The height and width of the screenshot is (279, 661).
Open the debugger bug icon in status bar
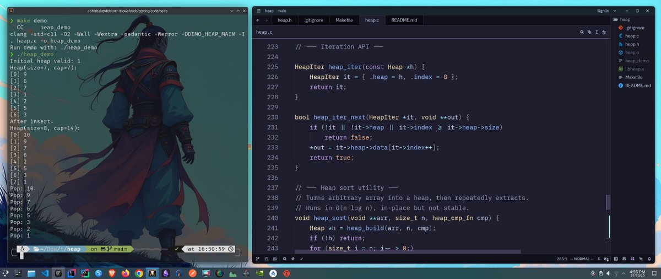pos(624,259)
